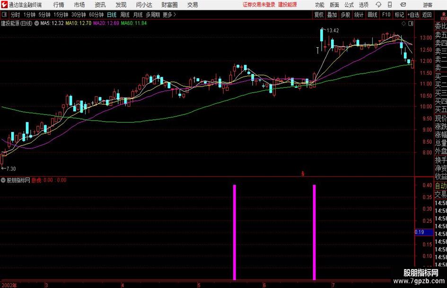Image resolution: width=447 pixels, height=288 pixels.
Task: Click the 7.30 low price marker
Action: [11, 169]
